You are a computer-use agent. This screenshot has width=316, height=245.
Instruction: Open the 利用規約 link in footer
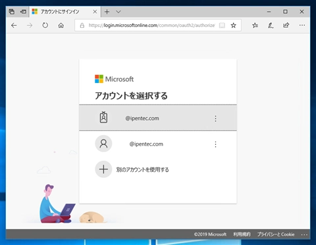click(242, 234)
